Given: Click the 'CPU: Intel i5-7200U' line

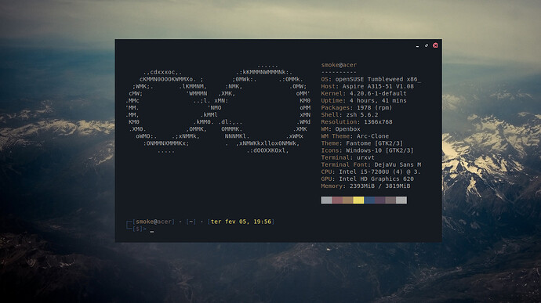Looking at the screenshot, I should coord(371,171).
